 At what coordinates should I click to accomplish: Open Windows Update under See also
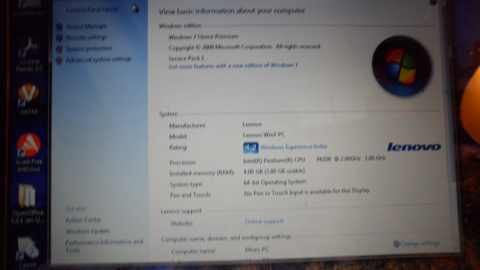point(88,231)
